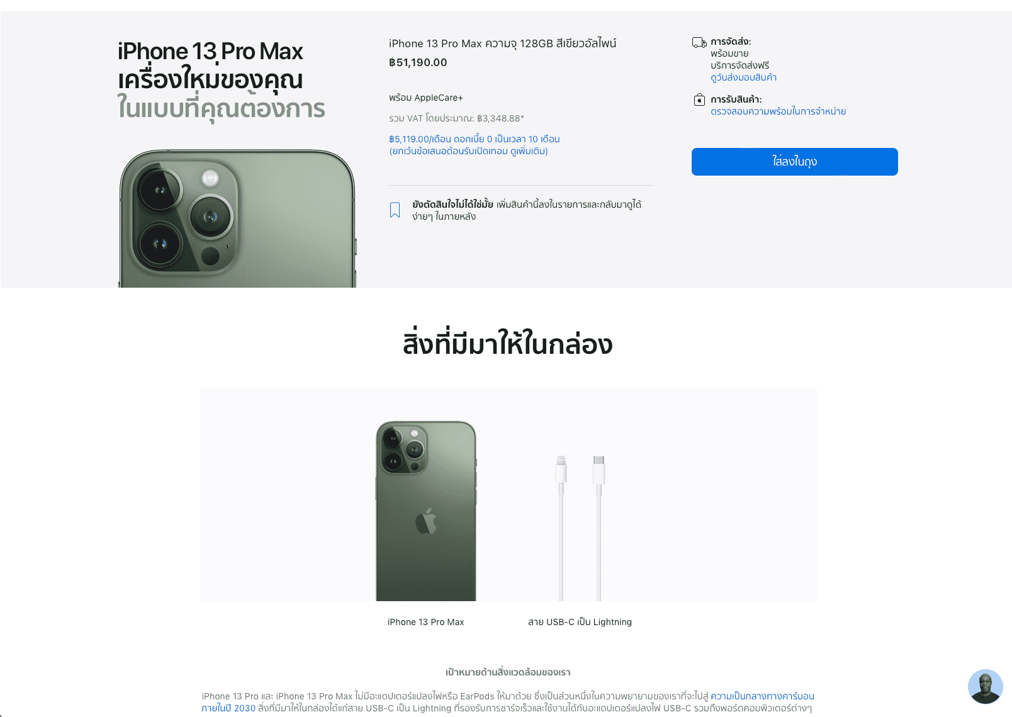This screenshot has height=717, width=1012.
Task: Click the USB-C to Lightning cable image
Action: point(580,528)
